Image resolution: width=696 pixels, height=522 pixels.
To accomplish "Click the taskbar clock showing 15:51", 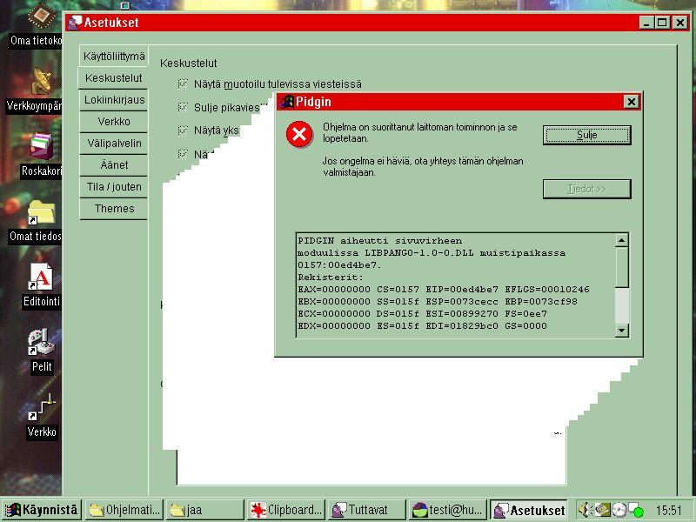I will 668,511.
